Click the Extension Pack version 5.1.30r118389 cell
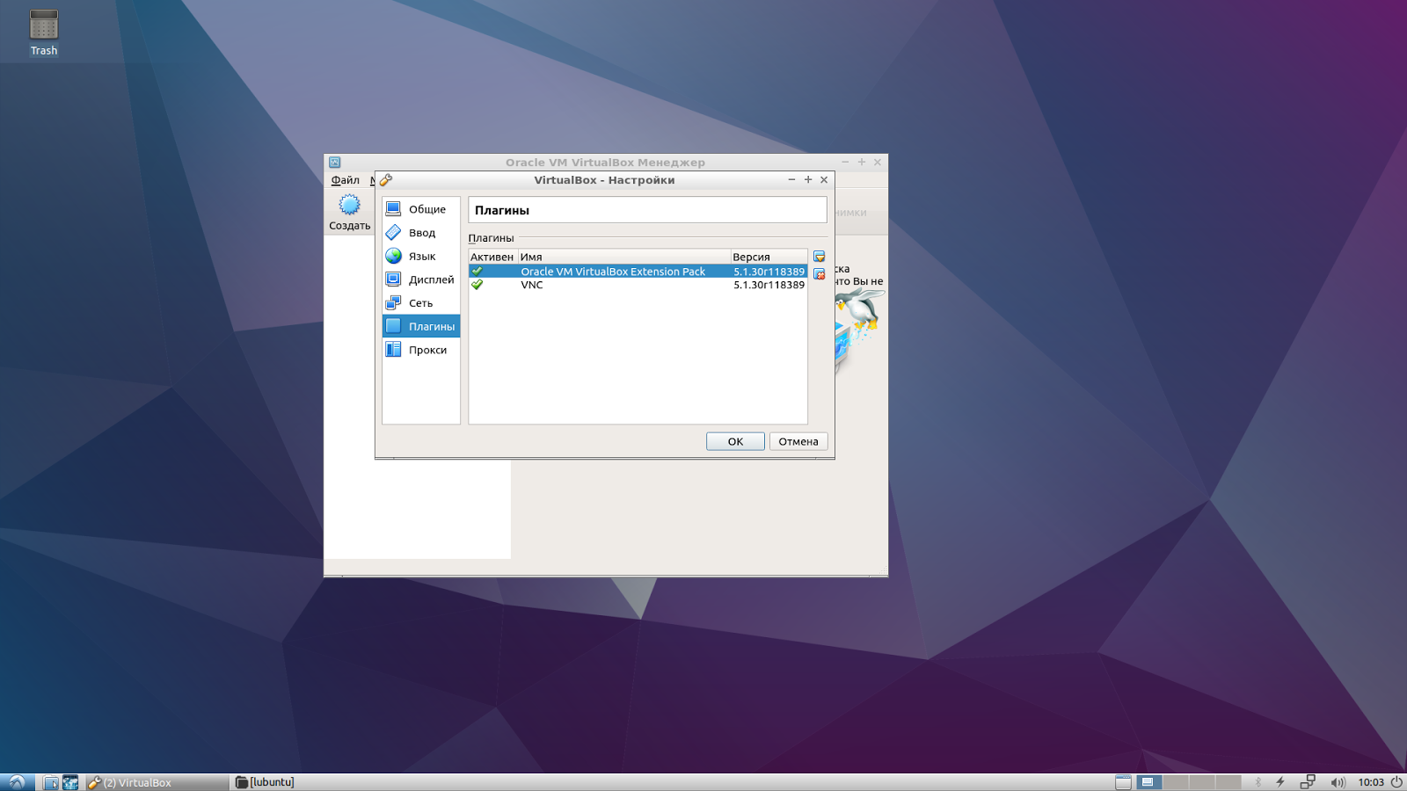 pos(769,272)
